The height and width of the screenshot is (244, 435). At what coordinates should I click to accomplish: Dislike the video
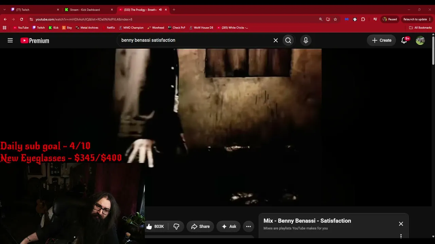point(176,226)
